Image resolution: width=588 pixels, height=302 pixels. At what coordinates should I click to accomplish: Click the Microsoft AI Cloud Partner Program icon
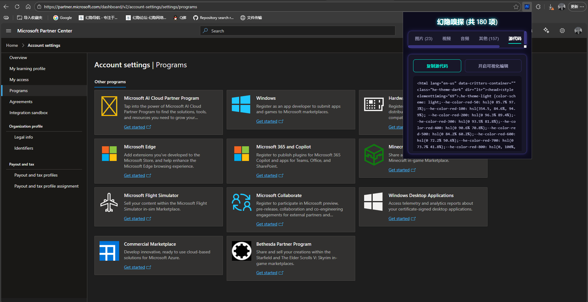click(109, 106)
